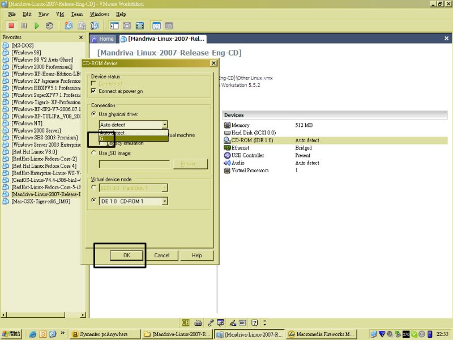Open the Windows Start button
This screenshot has width=453, height=340.
pos(11,334)
